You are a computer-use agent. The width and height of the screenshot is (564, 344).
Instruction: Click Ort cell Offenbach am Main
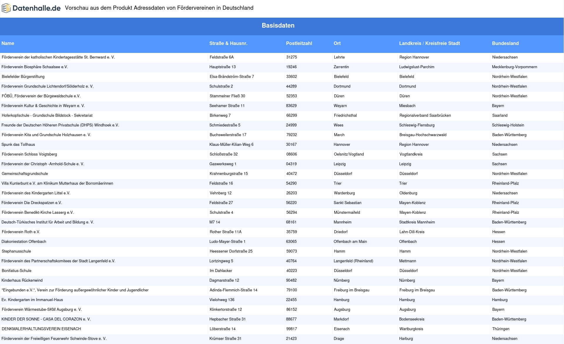350,242
